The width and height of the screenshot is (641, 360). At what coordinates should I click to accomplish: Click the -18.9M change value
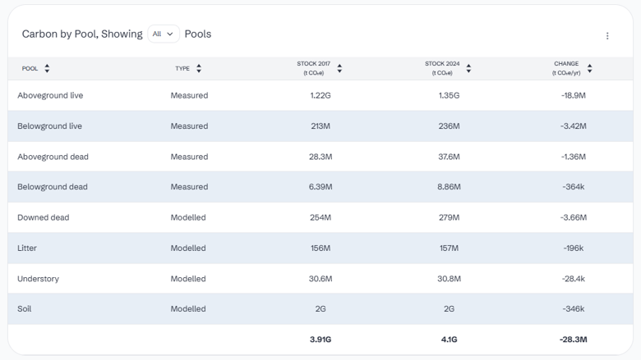573,95
